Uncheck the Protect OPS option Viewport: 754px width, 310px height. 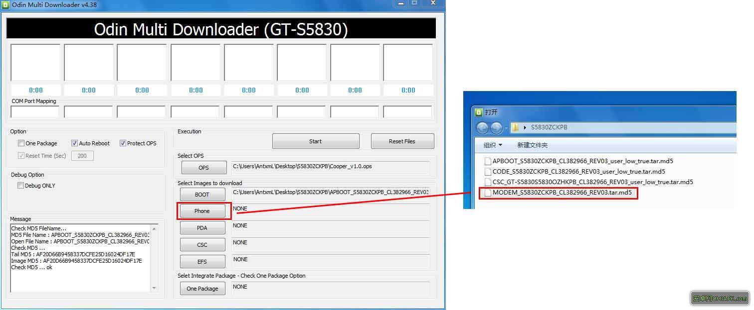(123, 143)
